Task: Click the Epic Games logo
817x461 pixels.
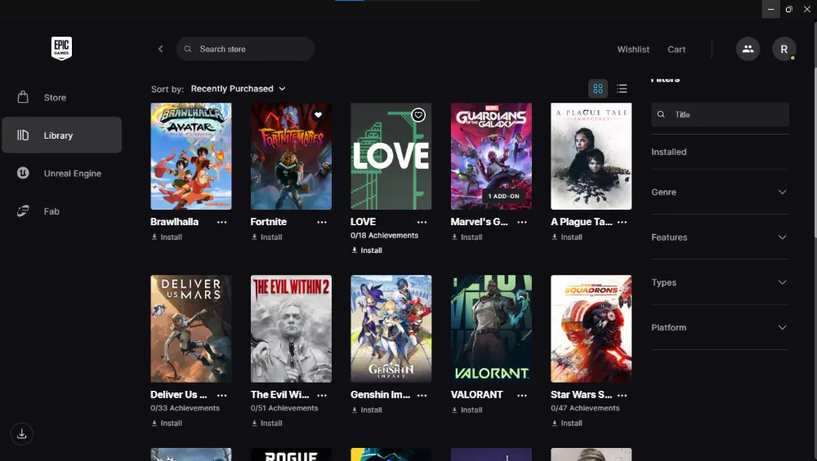Action: 61,48
